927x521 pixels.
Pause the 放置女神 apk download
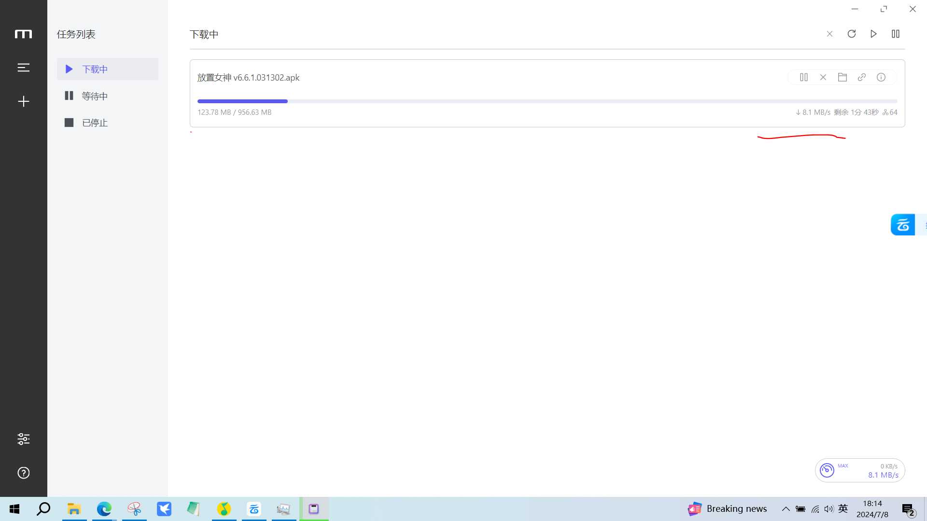point(804,77)
